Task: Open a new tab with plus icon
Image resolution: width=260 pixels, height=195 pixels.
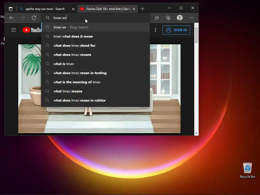Action: tap(142, 9)
